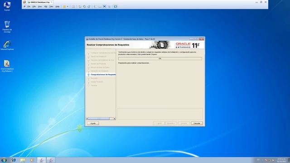Viewport: 290px width, 163px height.
Task: Close the Oracle installer window
Action: pos(201,39)
